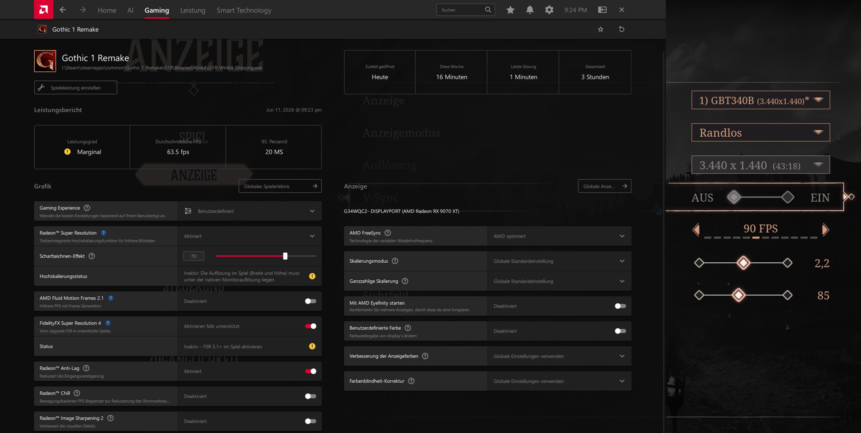
Task: Click sidebar layout icon next to clock
Action: [602, 10]
